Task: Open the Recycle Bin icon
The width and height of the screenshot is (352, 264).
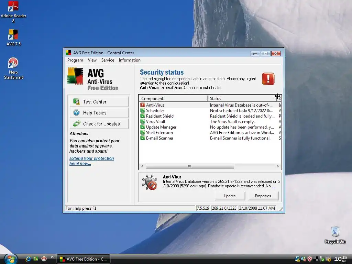Action: [x=335, y=235]
